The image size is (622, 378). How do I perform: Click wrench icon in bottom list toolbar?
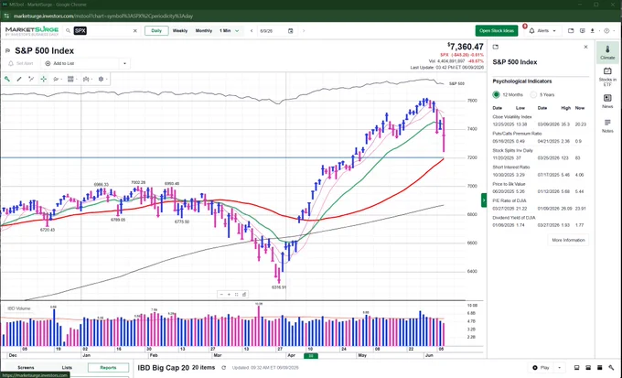coord(611,368)
